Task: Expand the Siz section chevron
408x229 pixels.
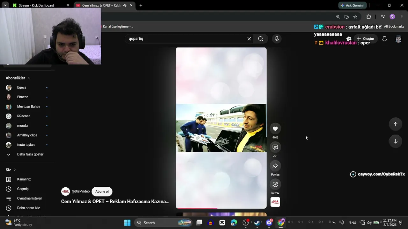Action: [15, 170]
